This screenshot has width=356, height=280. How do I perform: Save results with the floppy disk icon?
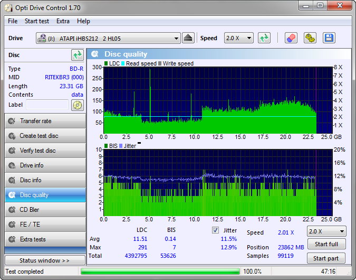tap(329, 38)
